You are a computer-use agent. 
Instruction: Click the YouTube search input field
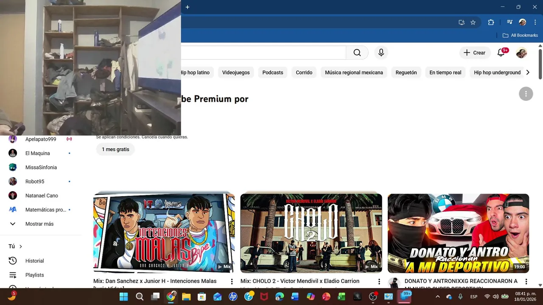click(x=263, y=53)
